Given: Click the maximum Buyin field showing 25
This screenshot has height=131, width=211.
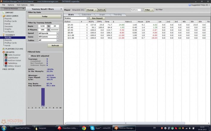Looking at the screenshot, I should click(55, 26).
